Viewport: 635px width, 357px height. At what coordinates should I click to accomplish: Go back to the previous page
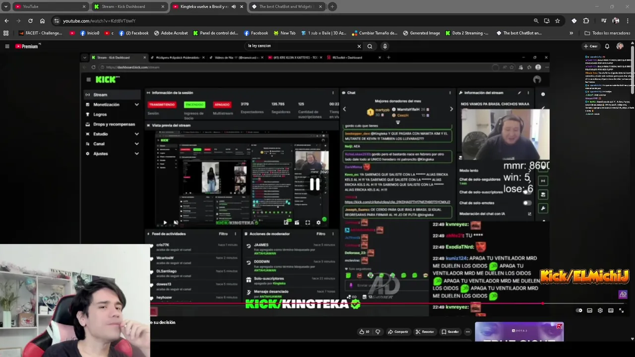click(x=6, y=21)
